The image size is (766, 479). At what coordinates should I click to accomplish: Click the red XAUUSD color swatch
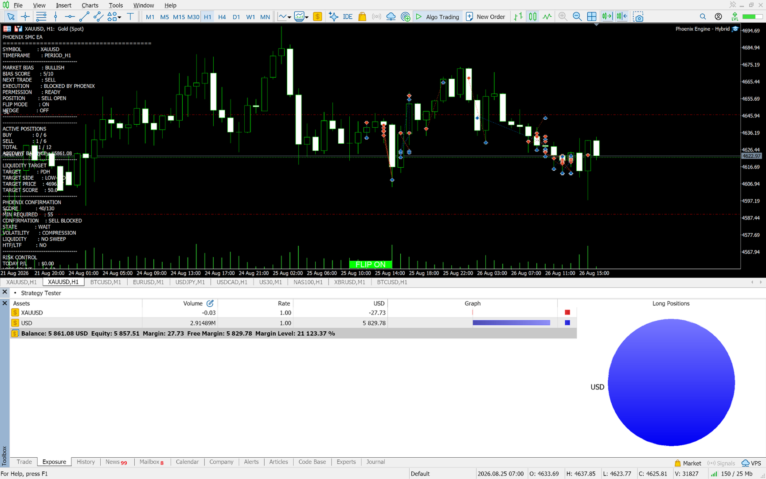click(567, 313)
